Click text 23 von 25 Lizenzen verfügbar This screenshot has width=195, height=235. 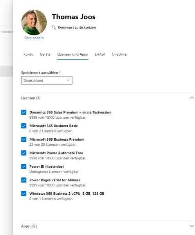(x=53, y=145)
